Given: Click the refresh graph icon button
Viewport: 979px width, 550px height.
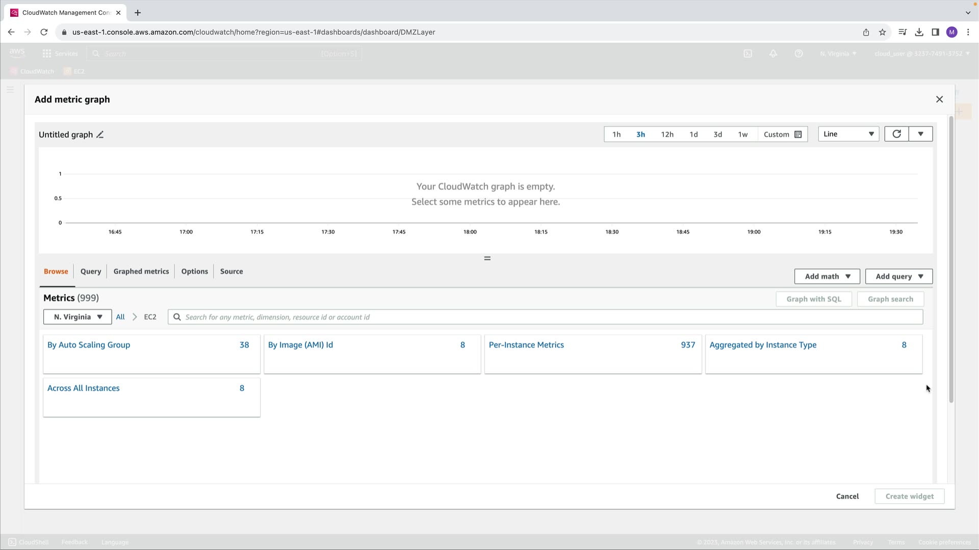Looking at the screenshot, I should [x=896, y=134].
